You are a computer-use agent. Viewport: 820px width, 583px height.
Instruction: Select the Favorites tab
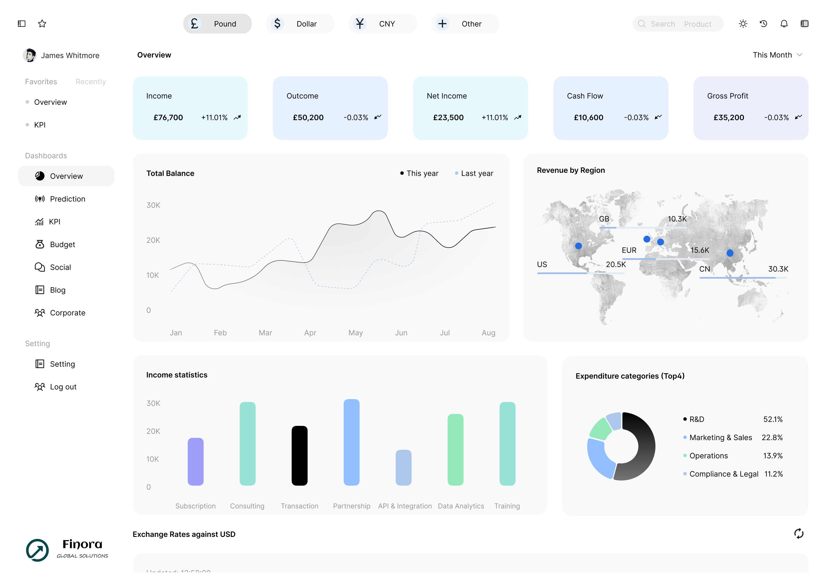pos(41,81)
